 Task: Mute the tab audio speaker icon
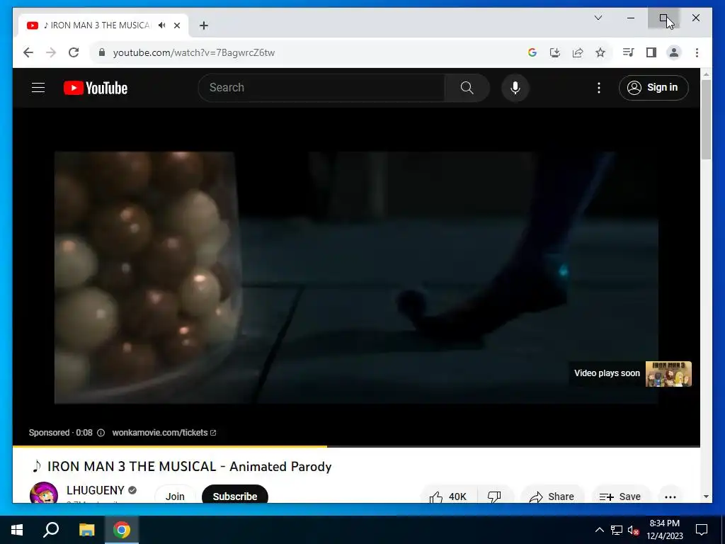click(x=161, y=25)
